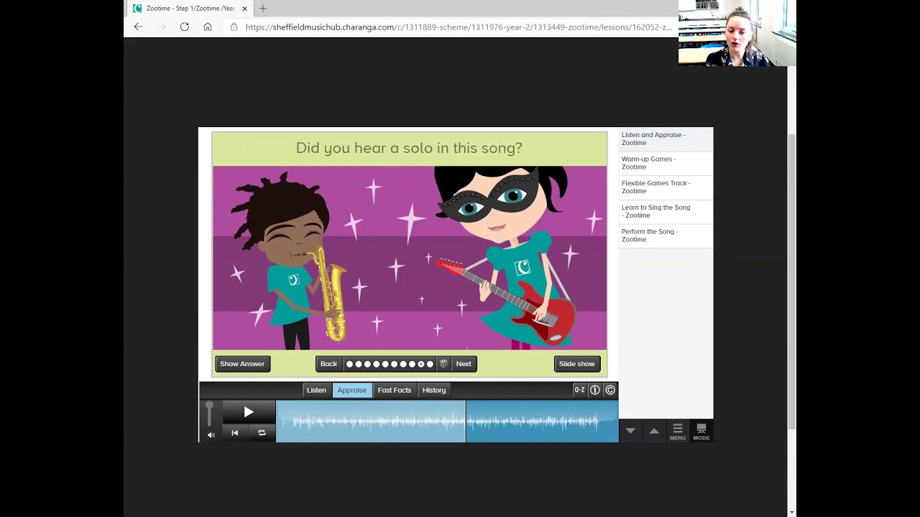Switch to the Appraise tab
This screenshot has height=517, width=920.
[352, 390]
